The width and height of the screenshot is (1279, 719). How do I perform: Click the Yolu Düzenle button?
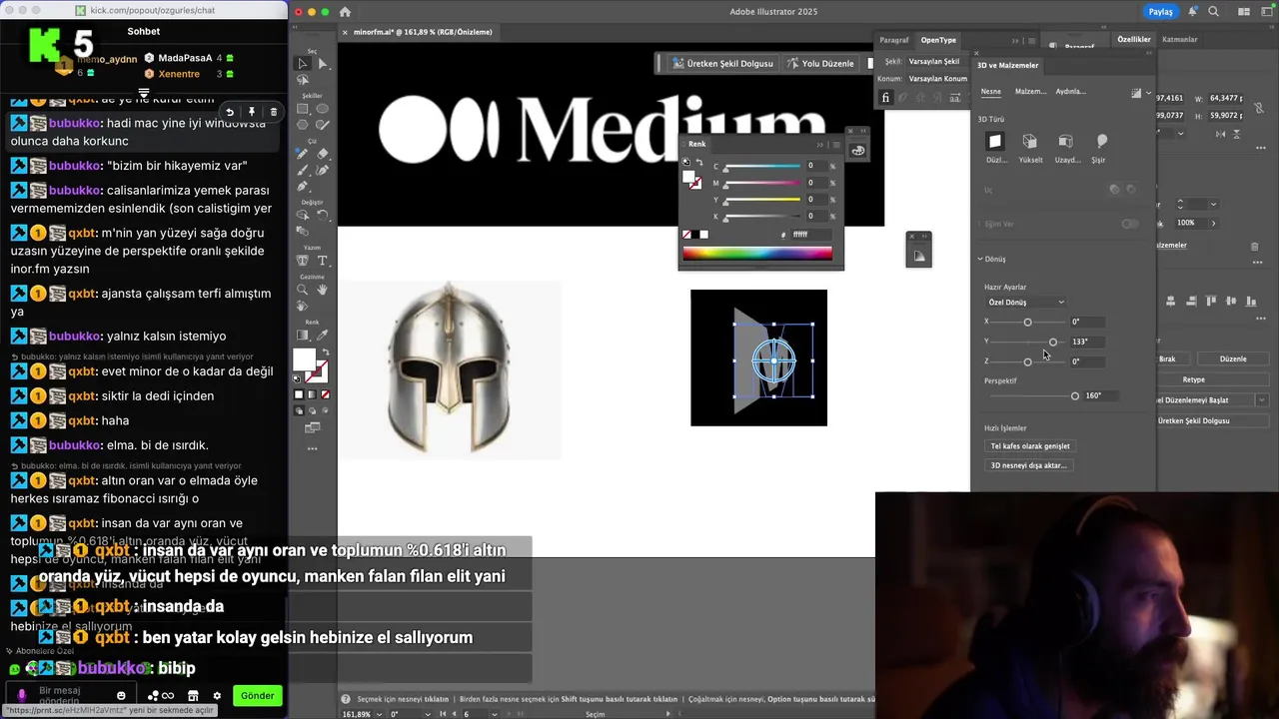[x=820, y=63]
